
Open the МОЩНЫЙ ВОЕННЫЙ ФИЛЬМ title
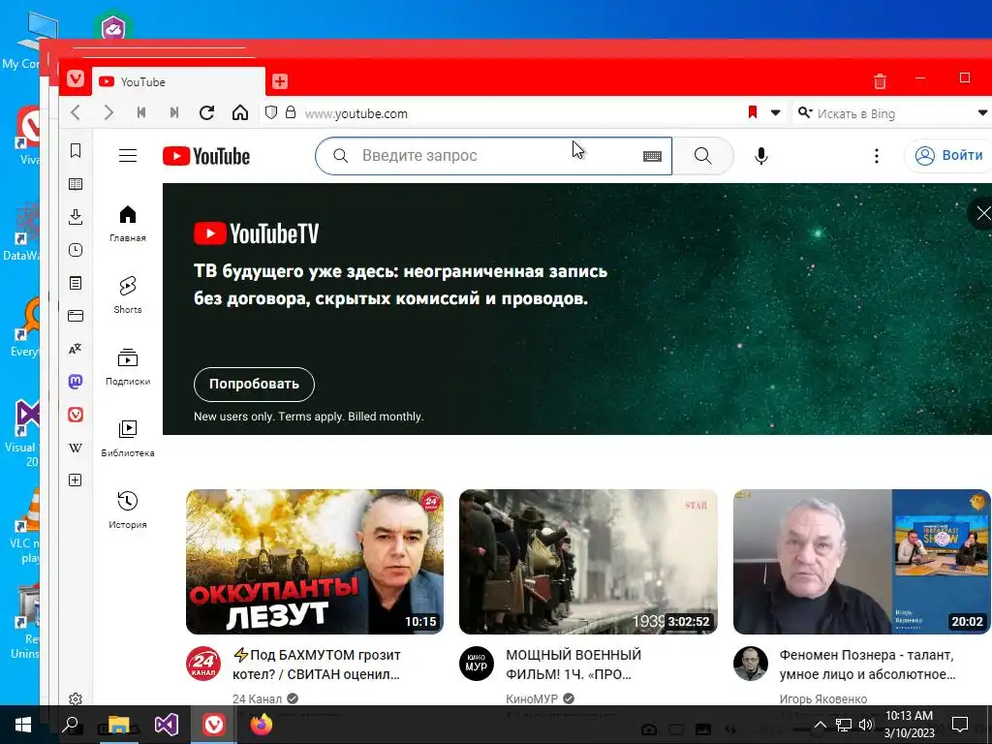coord(573,665)
